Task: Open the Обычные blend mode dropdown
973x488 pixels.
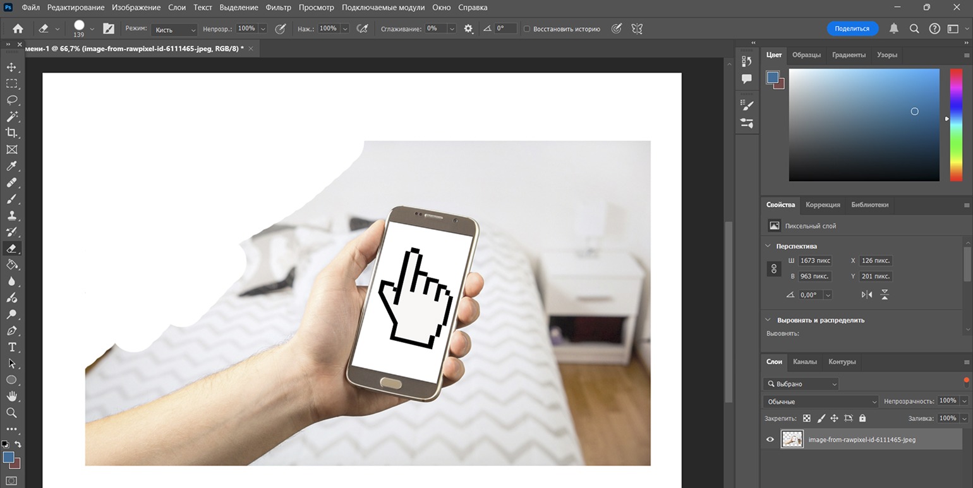Action: [821, 402]
